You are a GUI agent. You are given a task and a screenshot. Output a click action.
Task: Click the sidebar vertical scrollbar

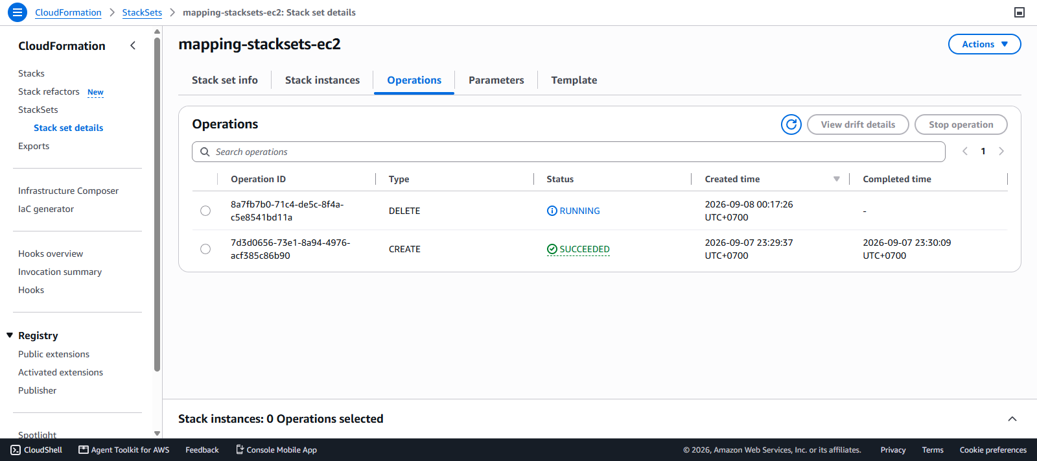[157, 204]
